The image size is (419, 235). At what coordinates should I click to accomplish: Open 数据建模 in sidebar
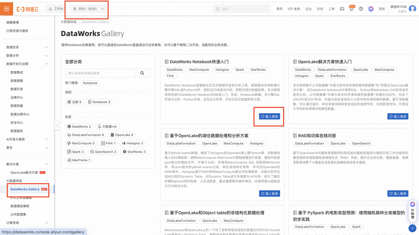16,81
